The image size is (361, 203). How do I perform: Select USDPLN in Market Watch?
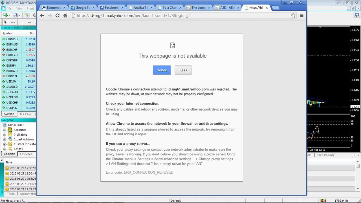(19, 108)
